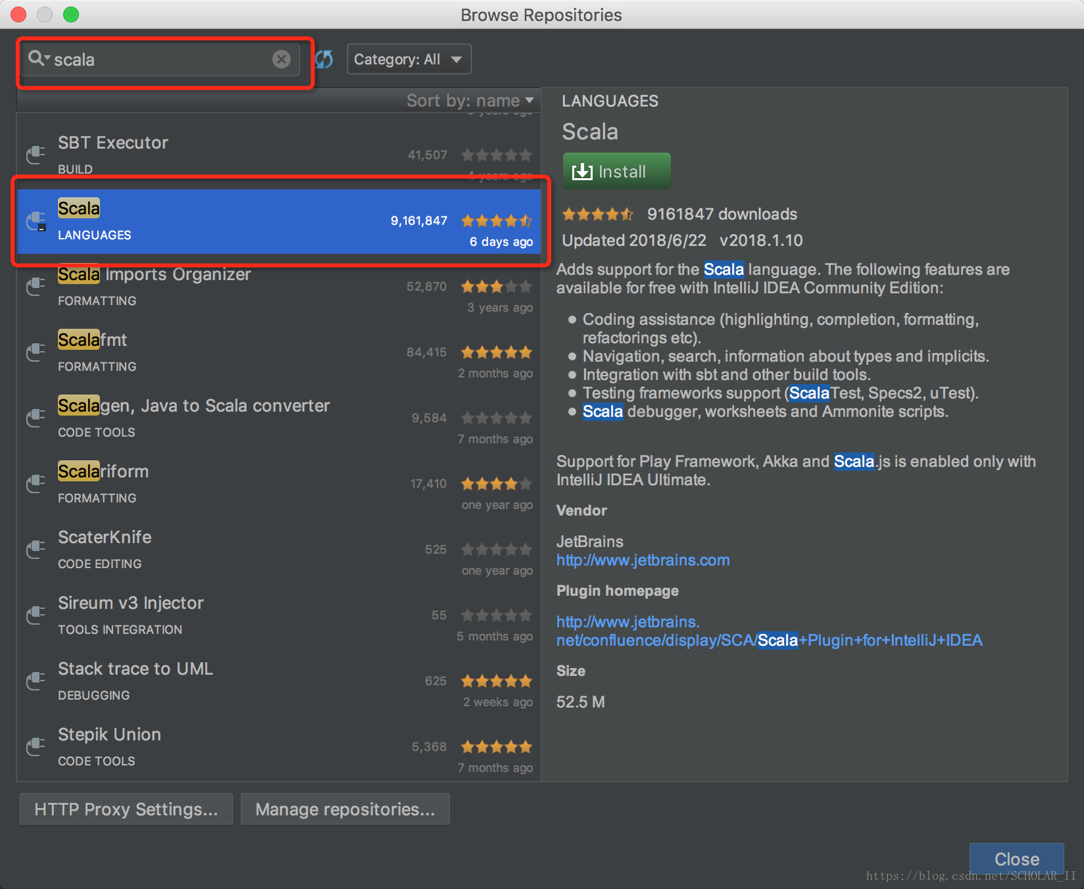Viewport: 1084px width, 889px height.
Task: Open the jetbrains.com vendor link
Action: 643,560
